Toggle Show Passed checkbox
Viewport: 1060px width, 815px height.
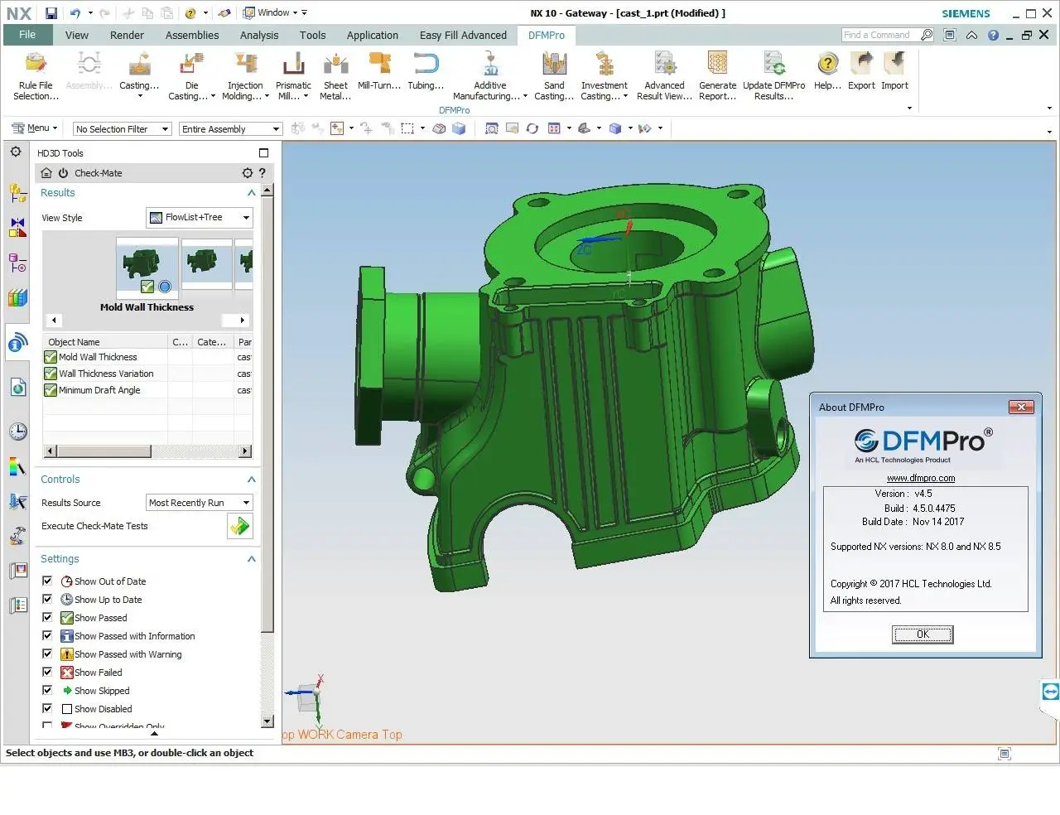pyautogui.click(x=47, y=617)
